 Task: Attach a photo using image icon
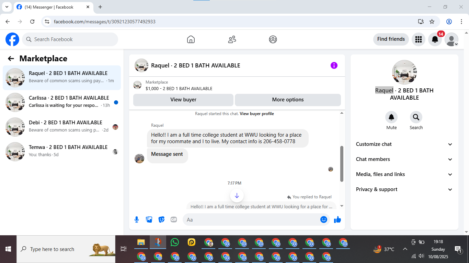coord(149,220)
